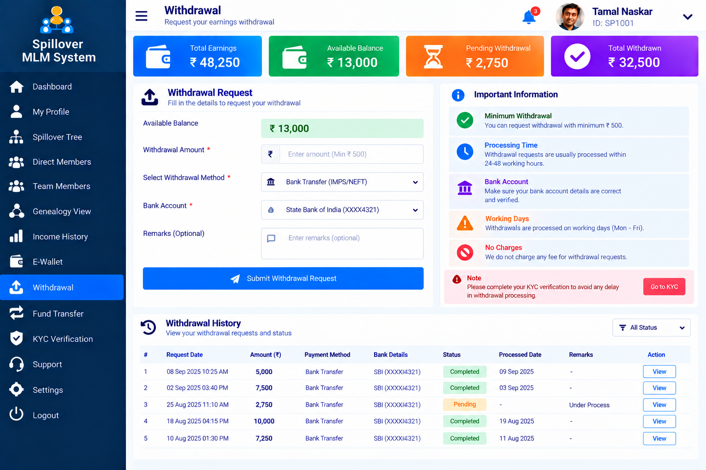Click the E-Wallet sidebar icon

point(17,262)
